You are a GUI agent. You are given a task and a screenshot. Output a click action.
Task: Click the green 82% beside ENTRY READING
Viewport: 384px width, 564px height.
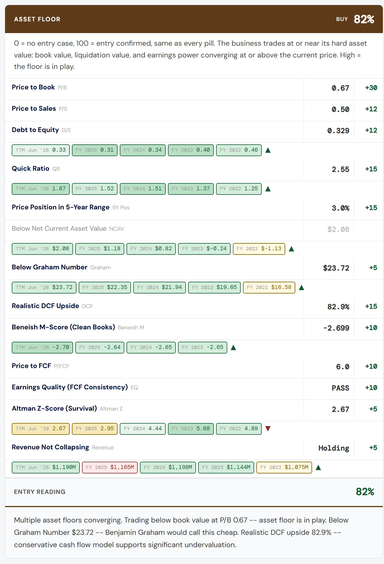pyautogui.click(x=365, y=492)
